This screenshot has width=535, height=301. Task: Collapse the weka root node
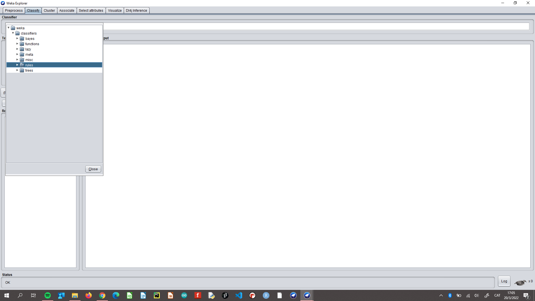coord(9,28)
